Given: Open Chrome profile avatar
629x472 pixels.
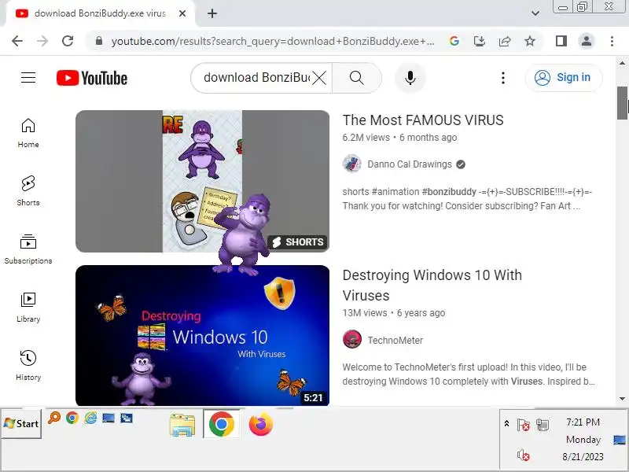Looking at the screenshot, I should 587,41.
